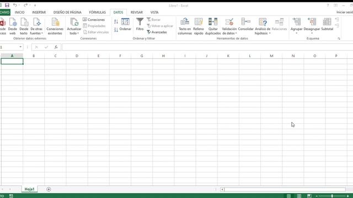Switch to the INICIO tab

pos(20,12)
